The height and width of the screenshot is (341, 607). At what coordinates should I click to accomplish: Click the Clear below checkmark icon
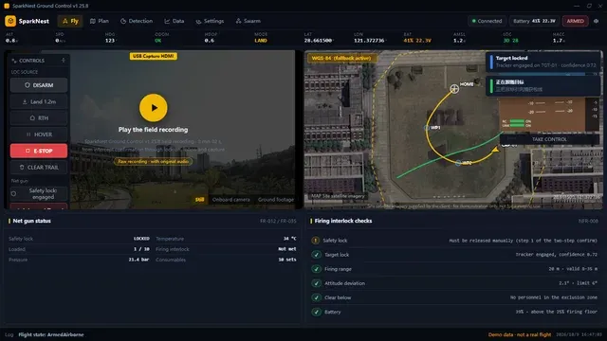tap(316, 297)
